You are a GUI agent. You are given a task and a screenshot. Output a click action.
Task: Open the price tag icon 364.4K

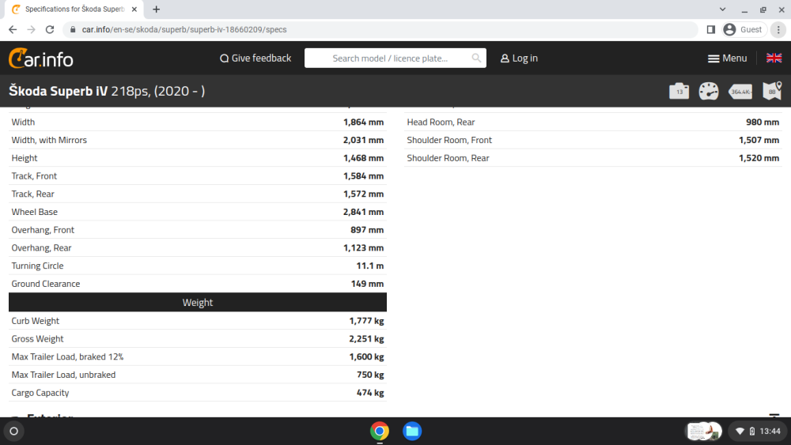[740, 91]
